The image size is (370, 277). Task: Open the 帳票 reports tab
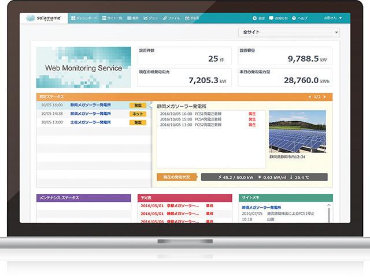point(133,18)
